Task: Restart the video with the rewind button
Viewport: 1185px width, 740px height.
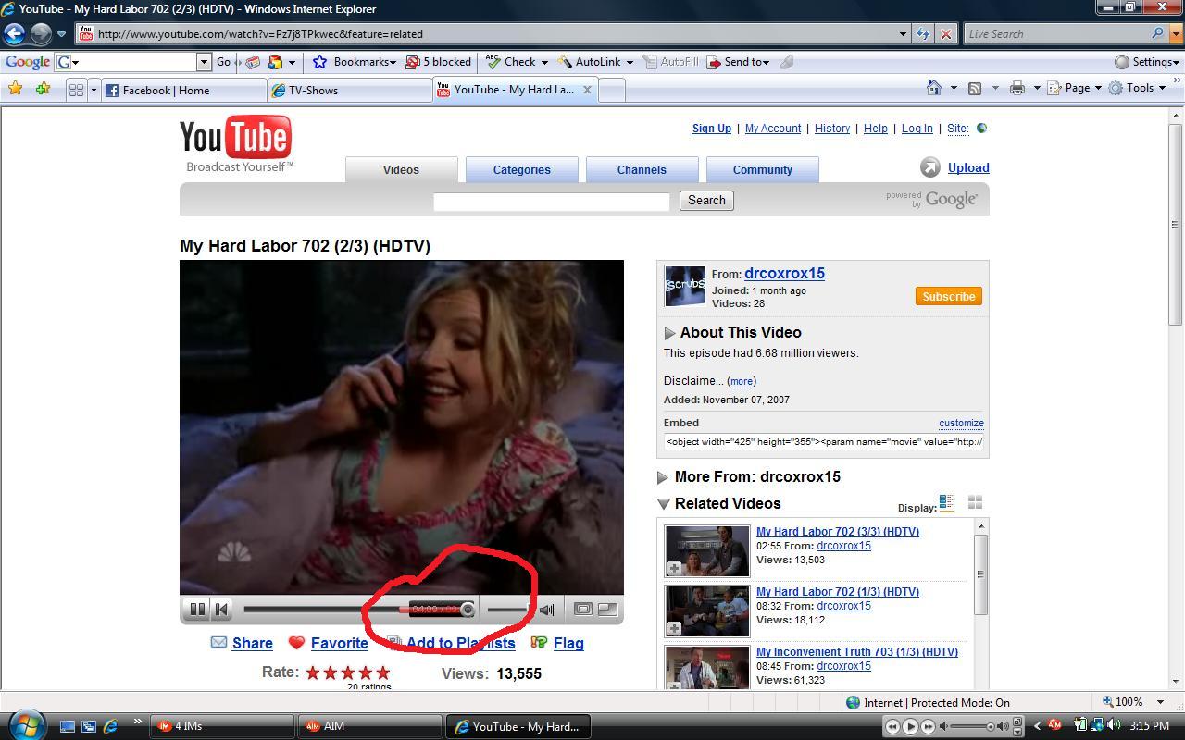Action: (x=221, y=609)
